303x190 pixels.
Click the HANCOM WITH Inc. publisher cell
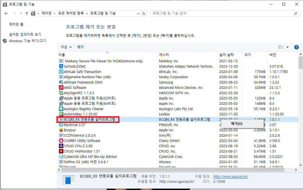[x=174, y=93]
